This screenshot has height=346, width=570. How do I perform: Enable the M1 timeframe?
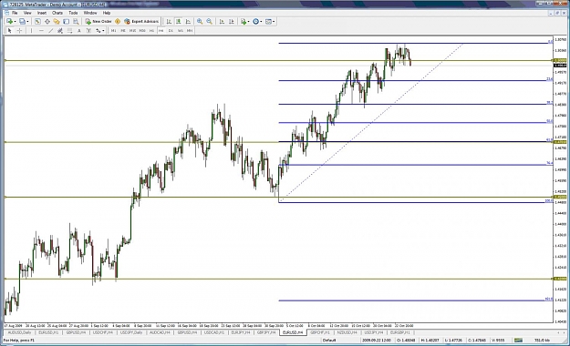tap(113, 30)
